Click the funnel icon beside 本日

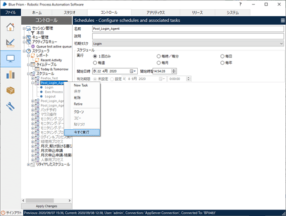click(x=33, y=33)
